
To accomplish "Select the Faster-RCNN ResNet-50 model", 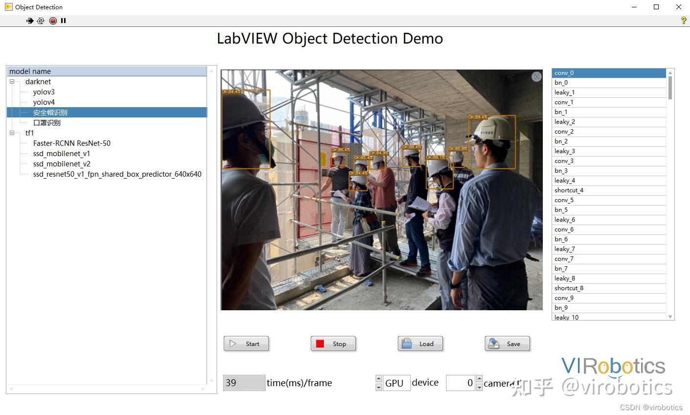I will pyautogui.click(x=72, y=143).
